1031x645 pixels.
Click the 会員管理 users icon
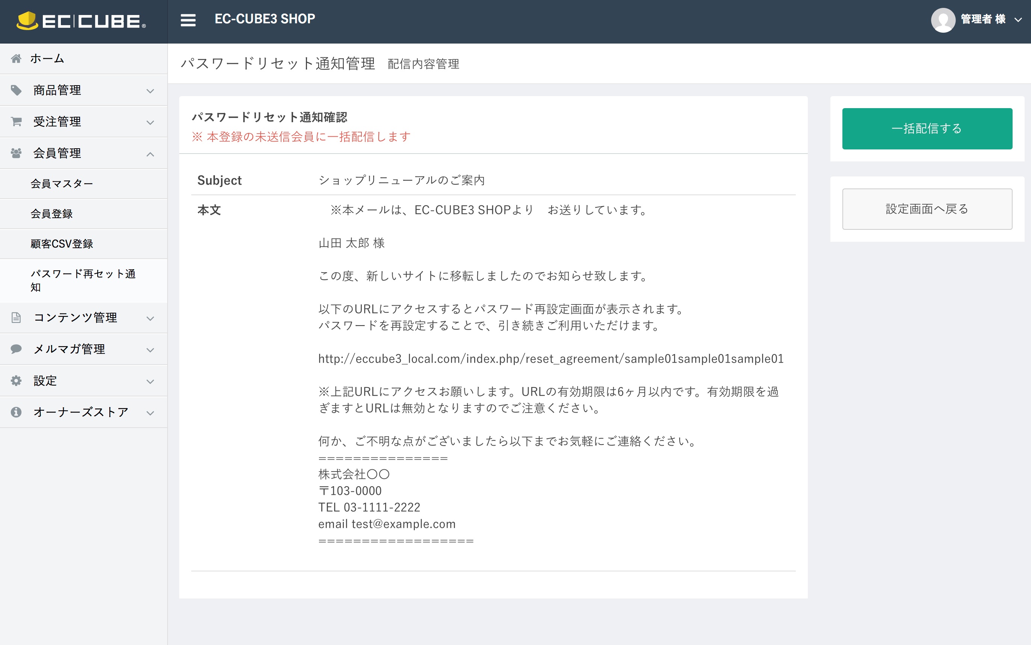[x=17, y=153]
